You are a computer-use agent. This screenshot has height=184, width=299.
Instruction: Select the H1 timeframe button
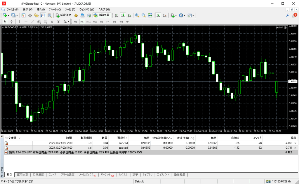coord(102,22)
